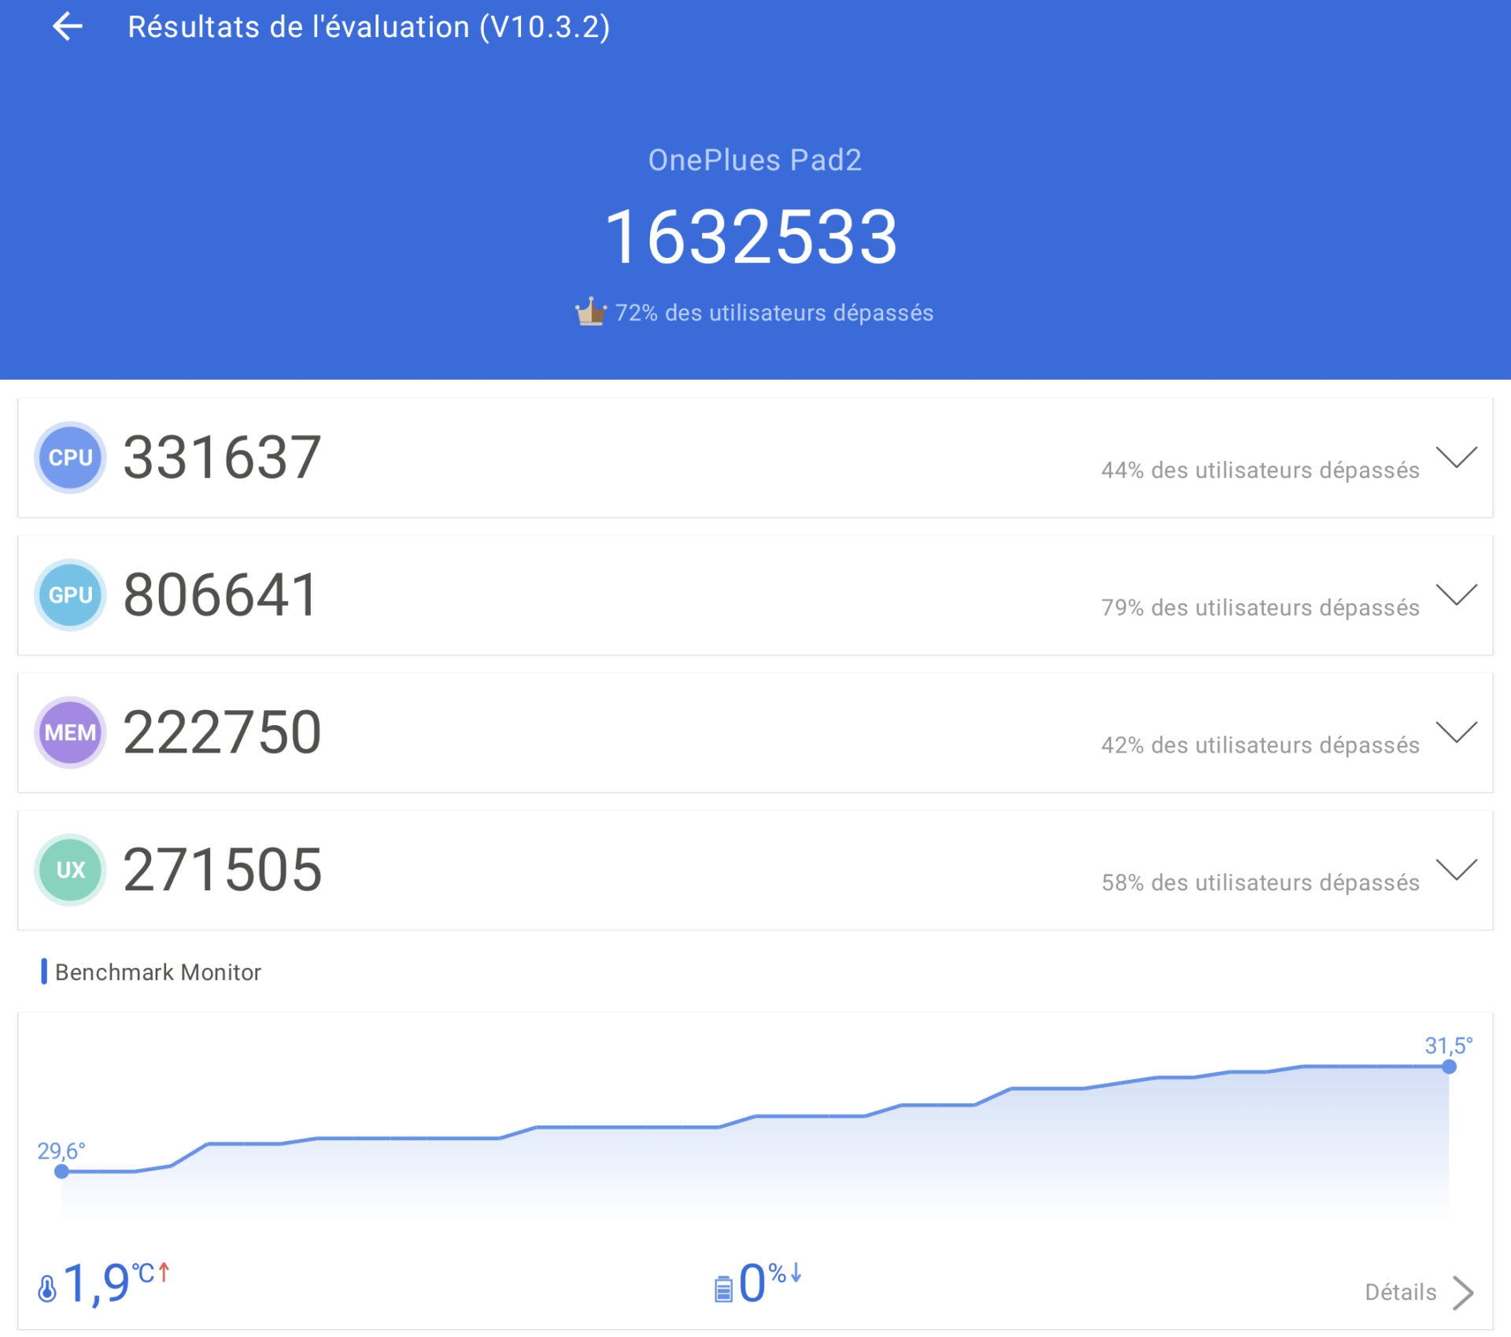Viewport: 1511px width, 1337px height.
Task: Open Détails of benchmark monitor
Action: pyautogui.click(x=1400, y=1292)
